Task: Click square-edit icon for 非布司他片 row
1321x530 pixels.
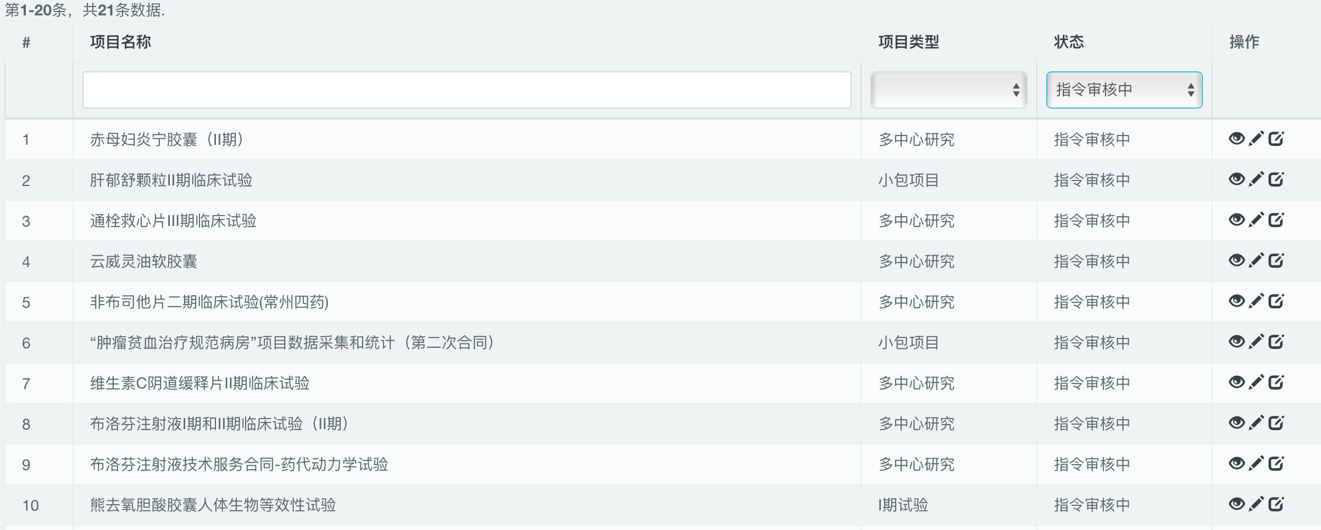Action: pyautogui.click(x=1276, y=301)
